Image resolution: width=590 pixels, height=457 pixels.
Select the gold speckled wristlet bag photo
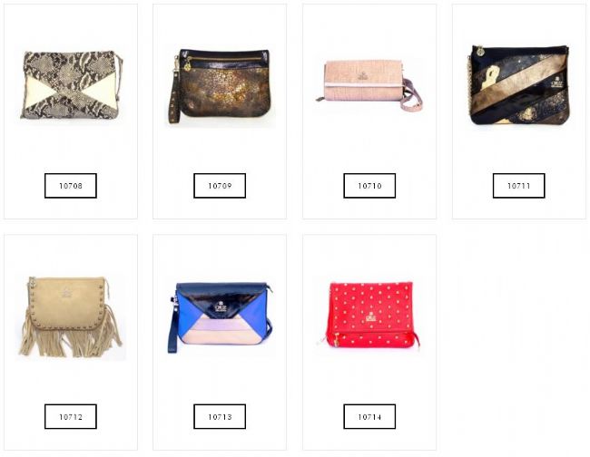[x=219, y=86]
